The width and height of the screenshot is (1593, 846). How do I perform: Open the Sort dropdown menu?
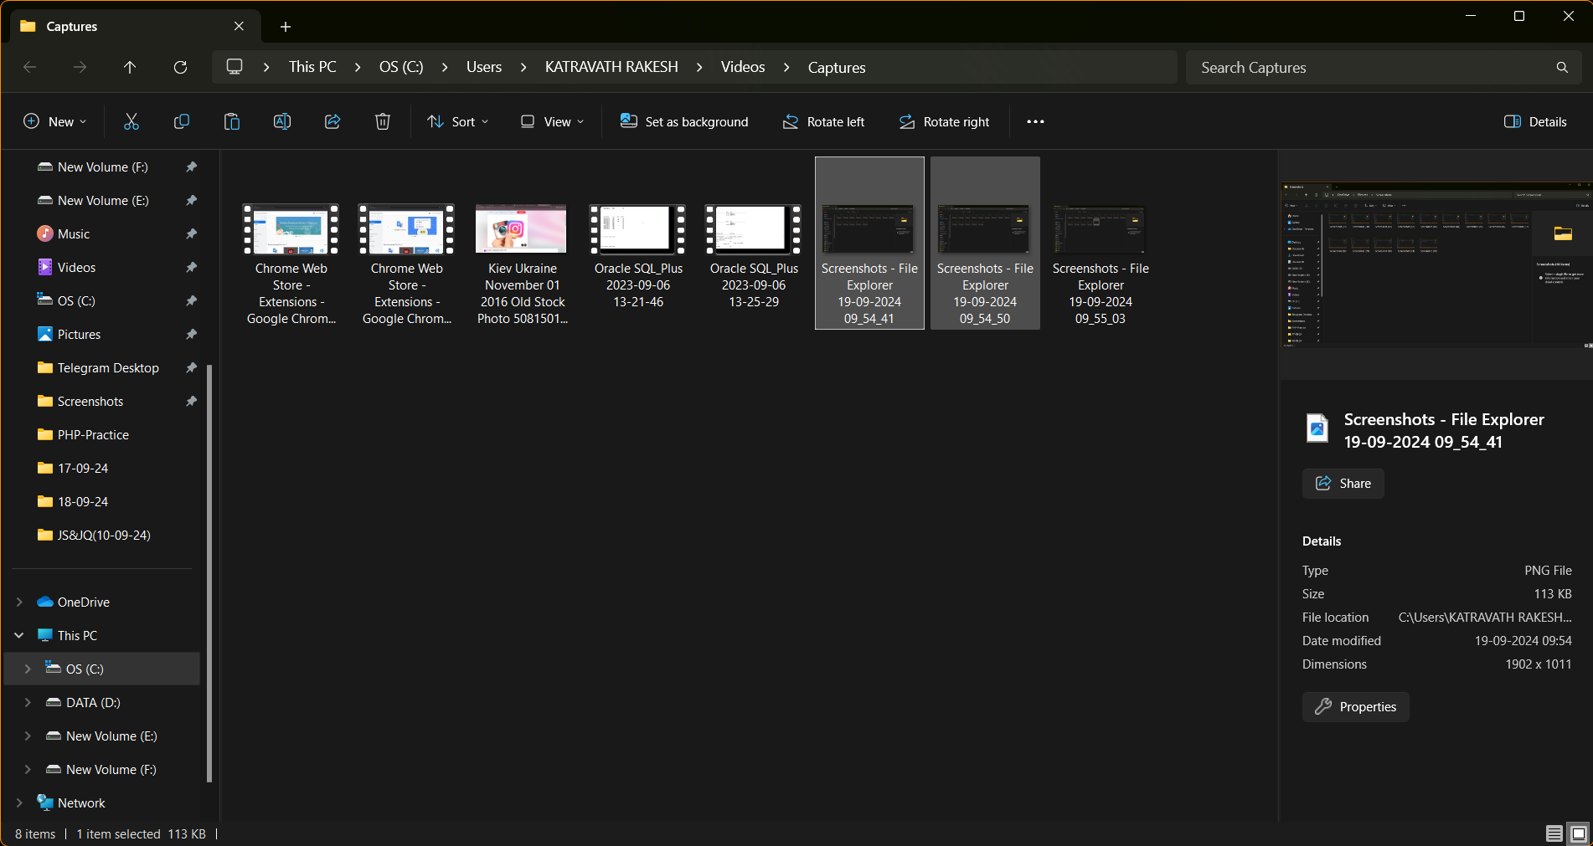pyautogui.click(x=457, y=121)
